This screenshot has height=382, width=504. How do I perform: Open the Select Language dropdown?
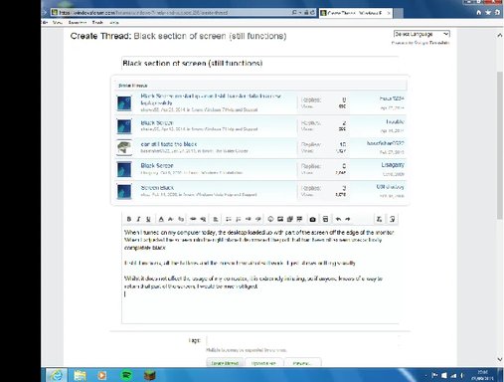(421, 34)
